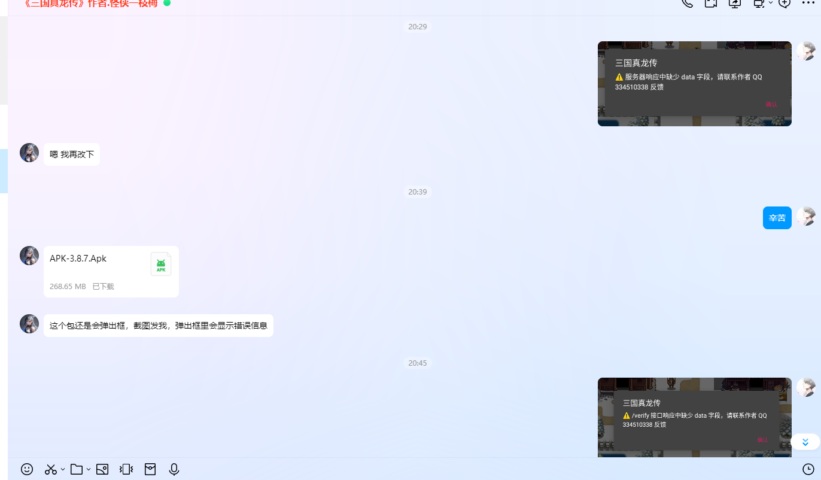Click sender avatar beside '这个包还是会弹出框' message

pos(29,324)
